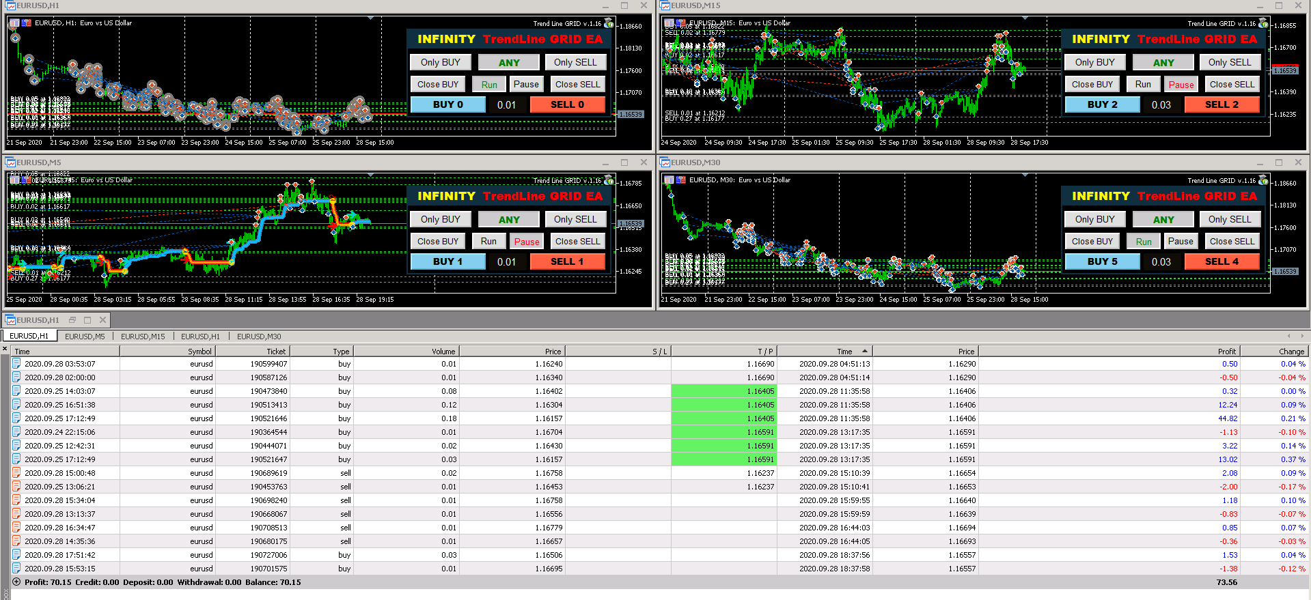
Task: Click the 0.03 lot field in the M30 chart panel
Action: pyautogui.click(x=1161, y=261)
